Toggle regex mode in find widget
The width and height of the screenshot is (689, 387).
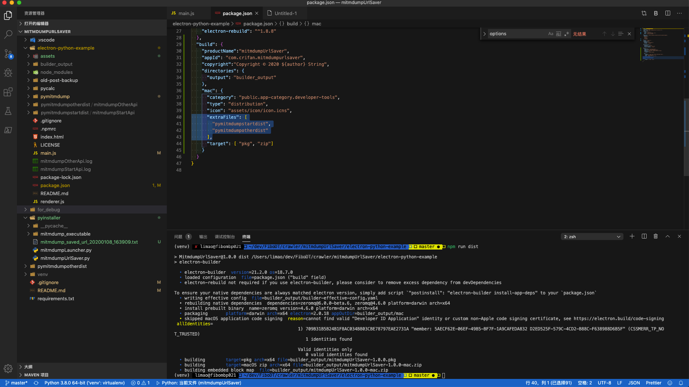click(x=567, y=33)
